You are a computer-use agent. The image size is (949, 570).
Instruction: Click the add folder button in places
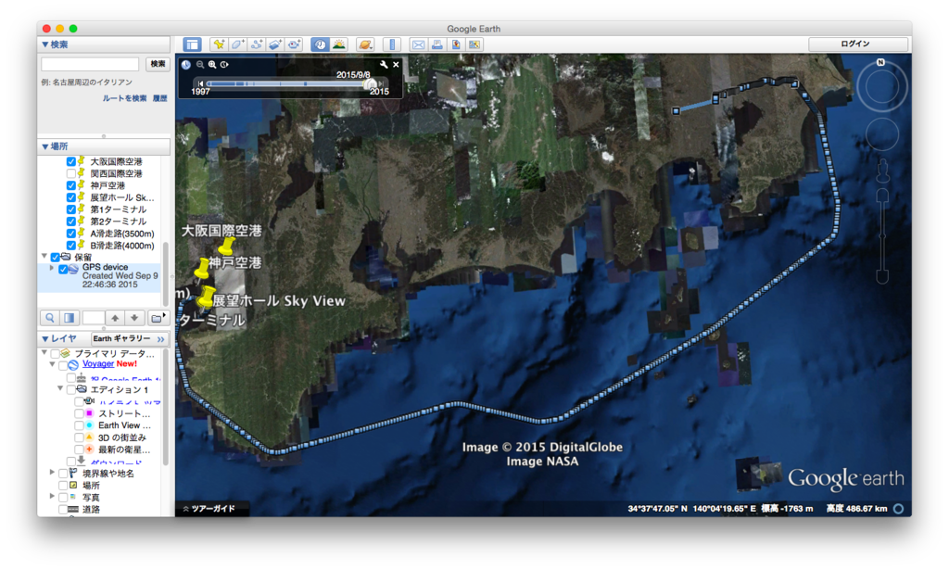pyautogui.click(x=158, y=318)
